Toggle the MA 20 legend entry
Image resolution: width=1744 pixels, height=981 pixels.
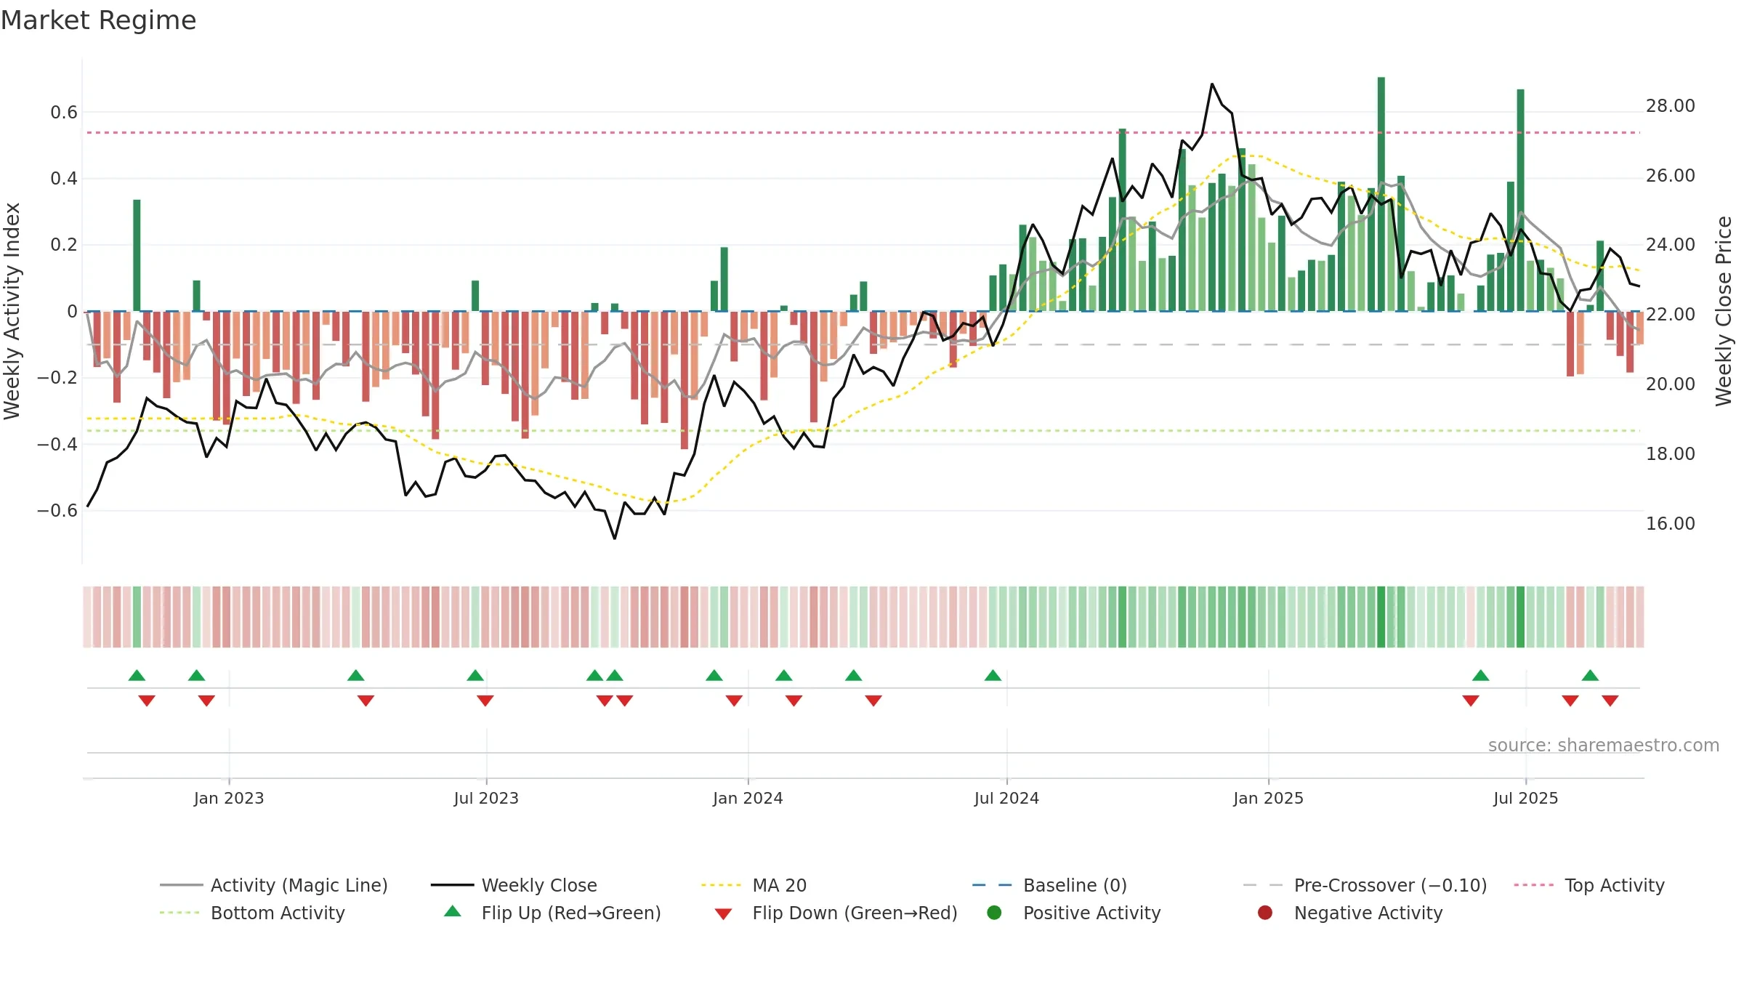pyautogui.click(x=754, y=885)
